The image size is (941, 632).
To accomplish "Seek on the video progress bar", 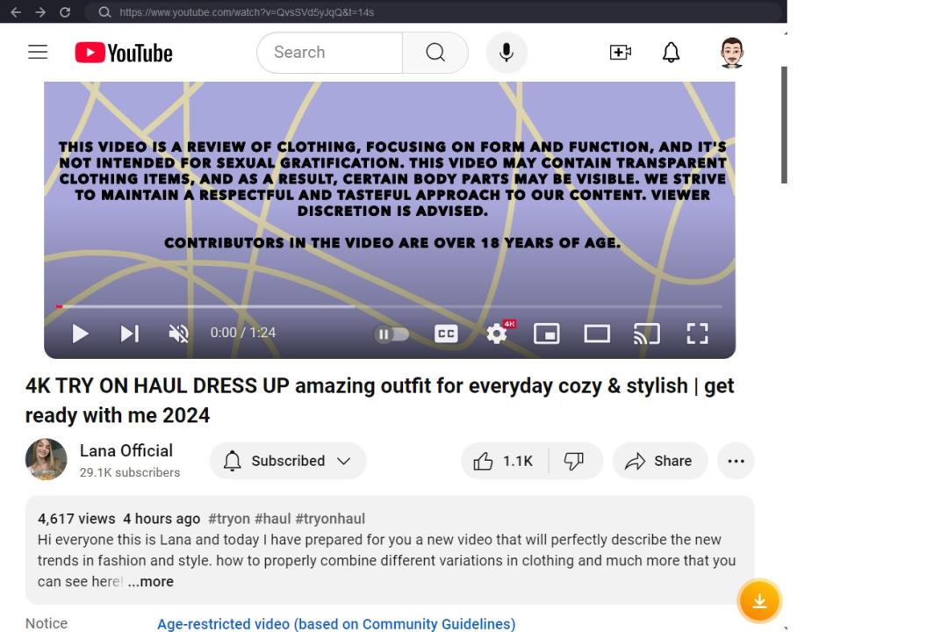I will click(390, 306).
